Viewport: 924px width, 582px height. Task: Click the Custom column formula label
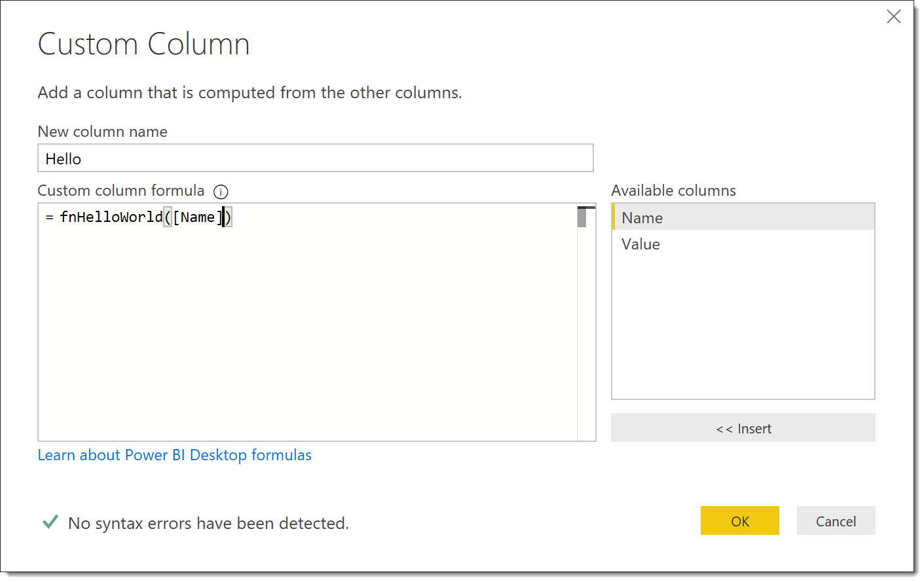(x=121, y=191)
